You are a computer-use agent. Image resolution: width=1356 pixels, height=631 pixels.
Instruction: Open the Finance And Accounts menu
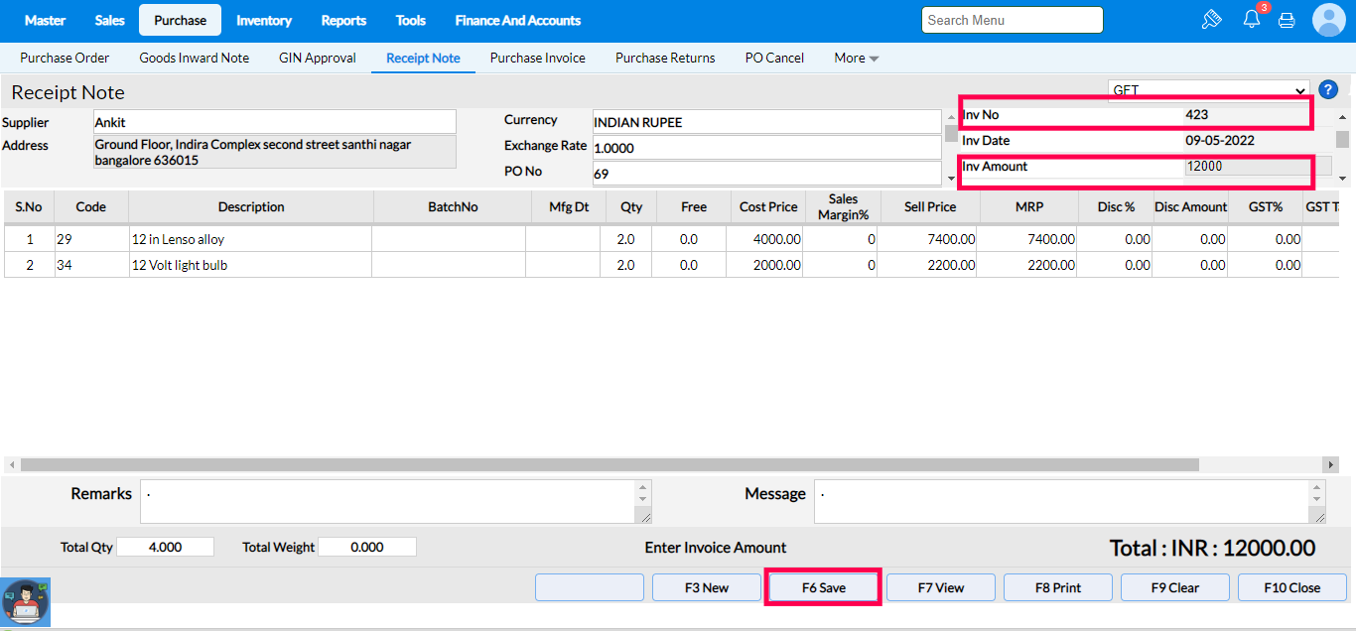517,20
